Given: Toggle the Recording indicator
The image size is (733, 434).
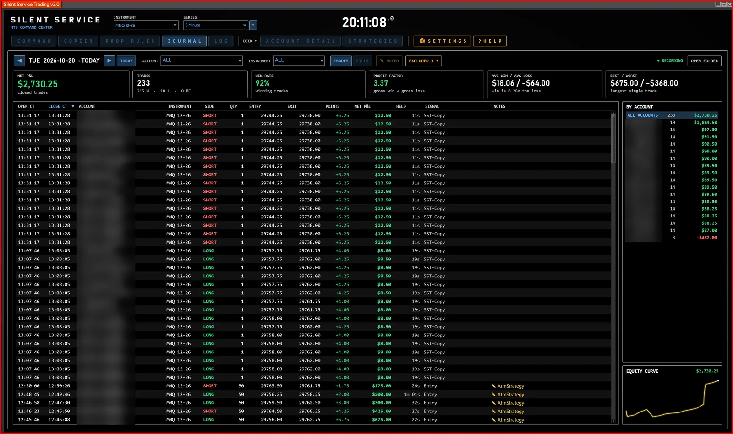Looking at the screenshot, I should point(670,61).
